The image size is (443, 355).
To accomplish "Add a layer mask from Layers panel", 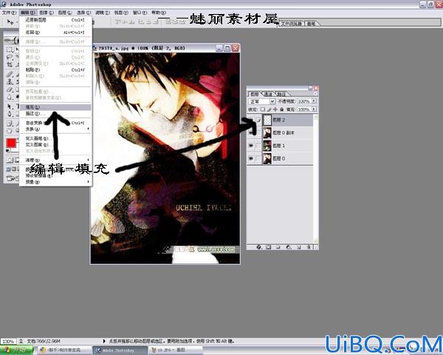I will pos(269,247).
